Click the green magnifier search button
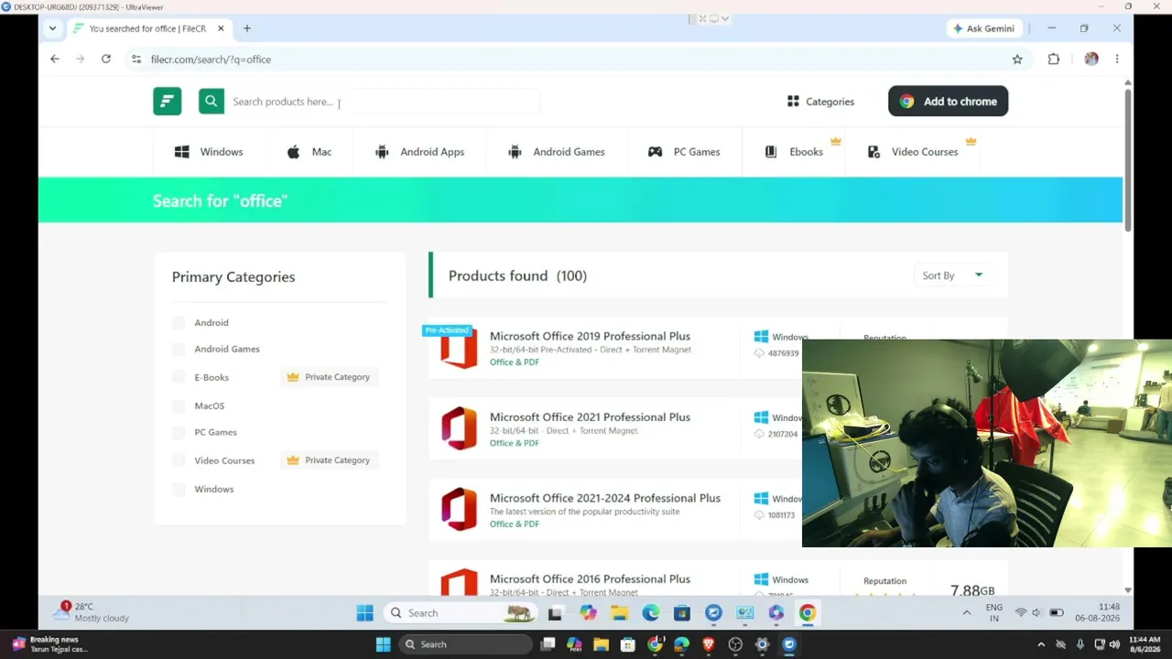 [211, 102]
